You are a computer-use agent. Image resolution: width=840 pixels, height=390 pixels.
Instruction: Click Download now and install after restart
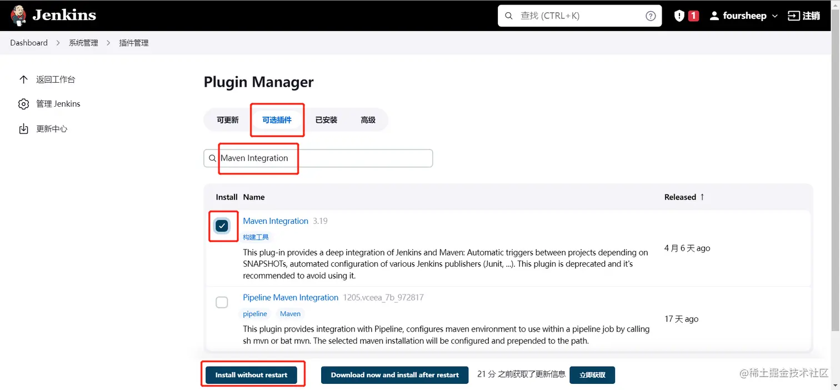395,375
